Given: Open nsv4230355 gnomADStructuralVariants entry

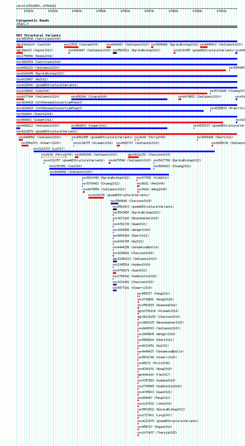Looking at the screenshot, I should point(204,50).
